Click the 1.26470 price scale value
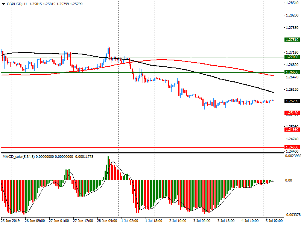The width and height of the screenshot is (301, 225). coord(292,77)
